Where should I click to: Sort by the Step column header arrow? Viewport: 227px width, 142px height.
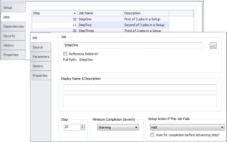(x=75, y=13)
